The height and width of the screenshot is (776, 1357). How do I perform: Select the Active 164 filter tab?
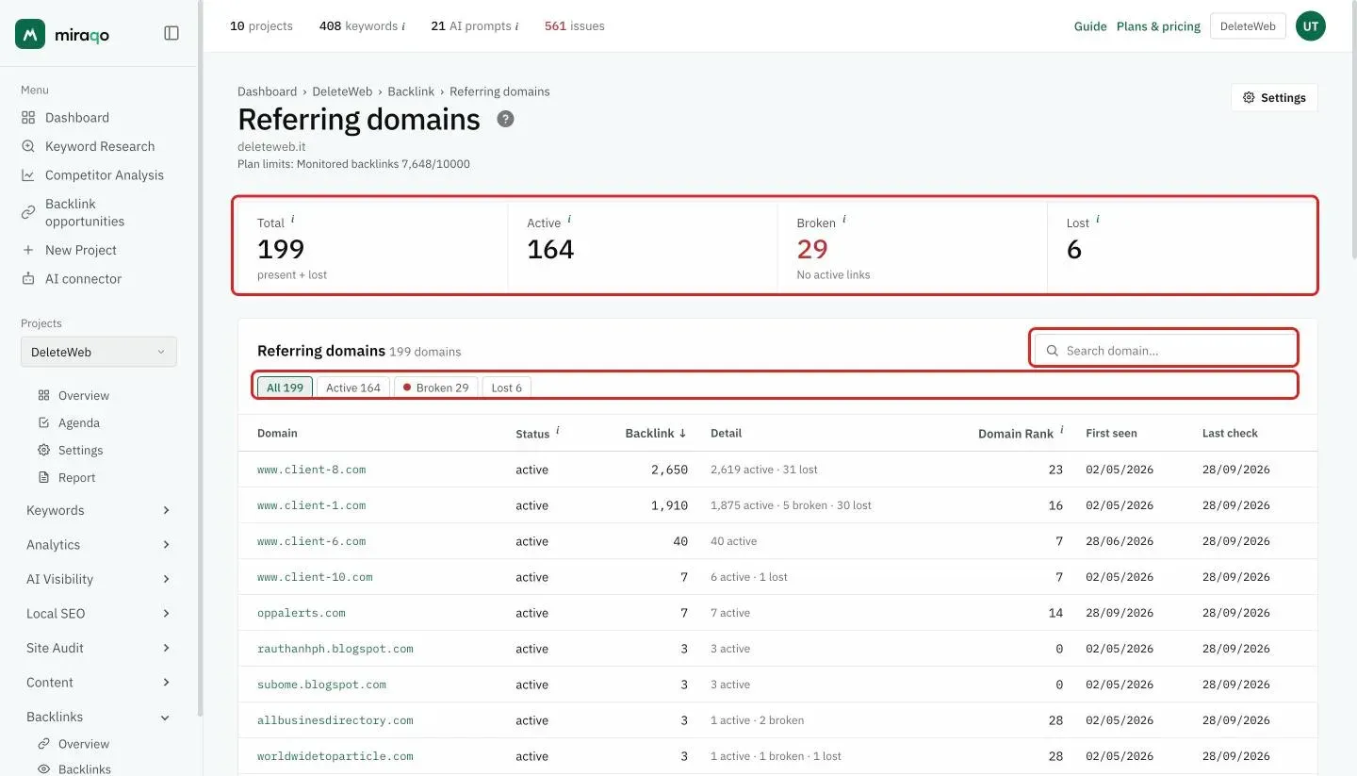353,388
